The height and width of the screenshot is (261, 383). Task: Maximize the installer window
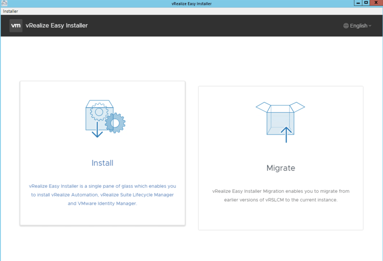point(366,3)
